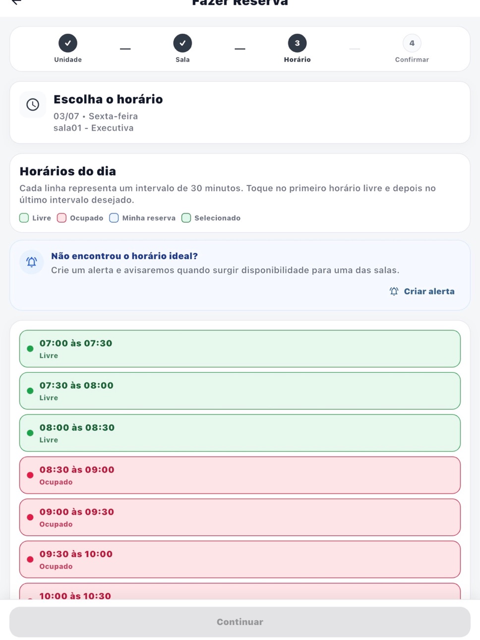The height and width of the screenshot is (640, 480).
Task: Tap the back arrow icon
Action: 16,1
